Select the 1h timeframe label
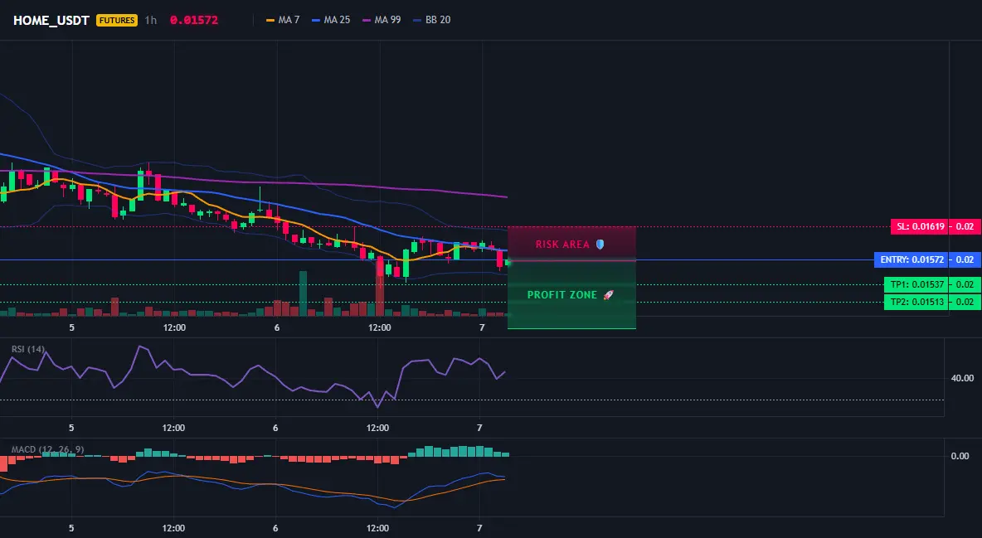 (x=151, y=20)
